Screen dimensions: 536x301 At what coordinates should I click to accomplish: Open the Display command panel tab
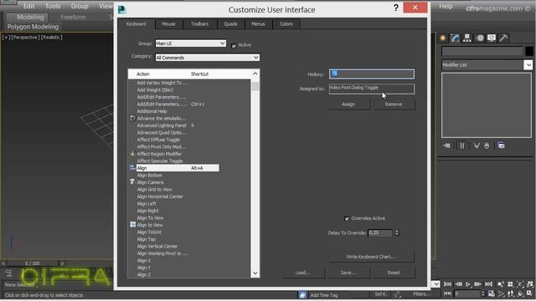coord(492,38)
